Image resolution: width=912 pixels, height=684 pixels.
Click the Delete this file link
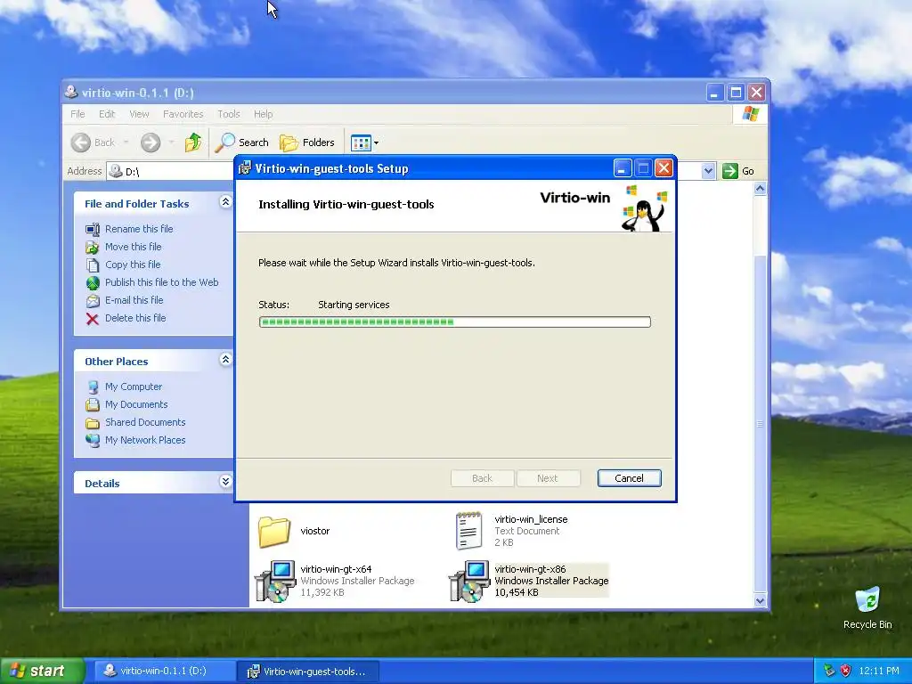pos(135,318)
